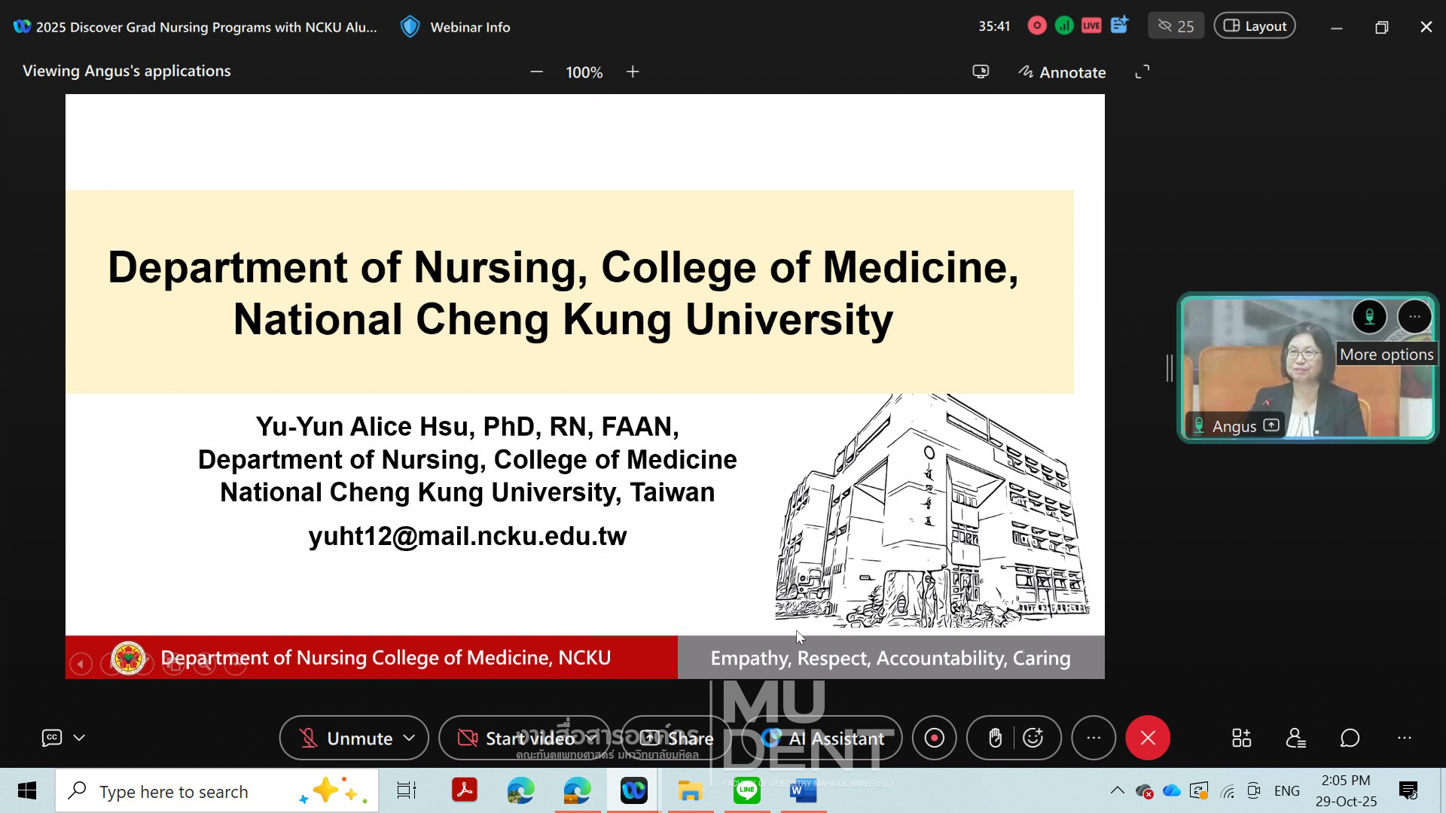1446x813 pixels.
Task: Open the chat bubble icon
Action: [x=1350, y=738]
